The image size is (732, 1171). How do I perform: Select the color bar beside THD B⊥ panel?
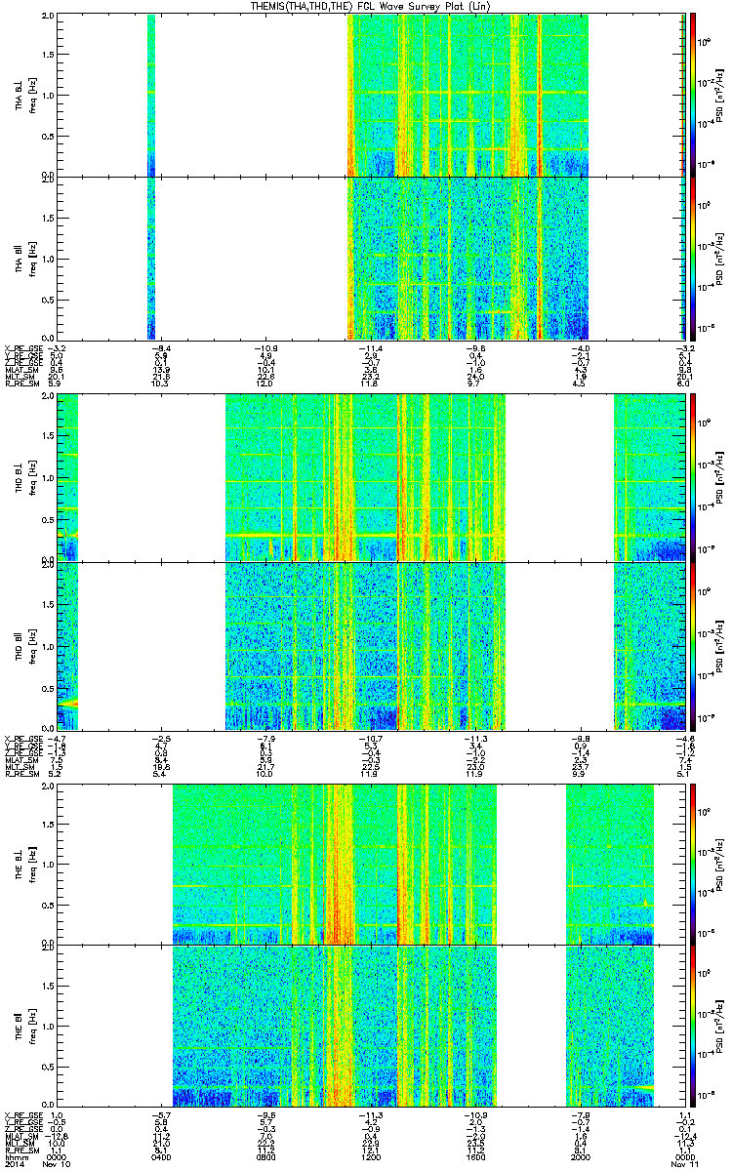point(693,479)
